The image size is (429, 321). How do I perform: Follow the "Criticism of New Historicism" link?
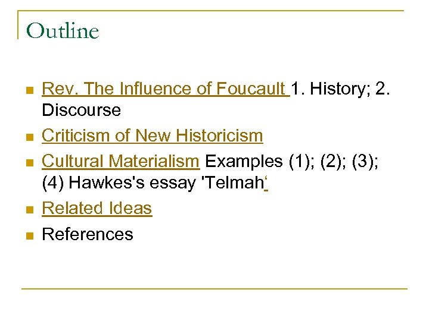pos(152,136)
